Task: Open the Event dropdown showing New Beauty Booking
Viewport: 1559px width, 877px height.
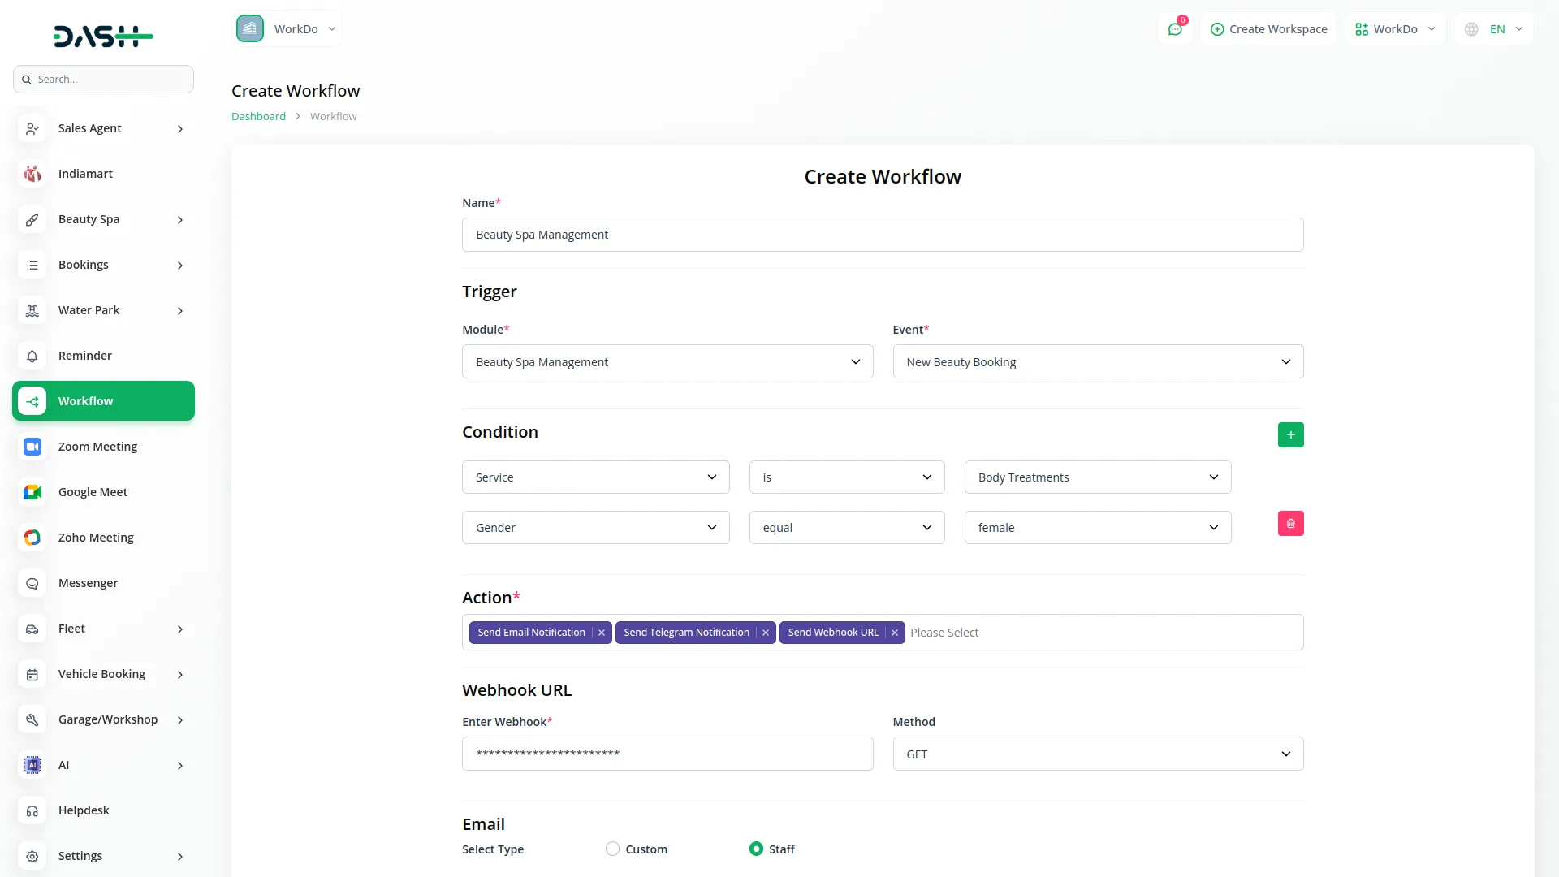Action: tap(1097, 361)
